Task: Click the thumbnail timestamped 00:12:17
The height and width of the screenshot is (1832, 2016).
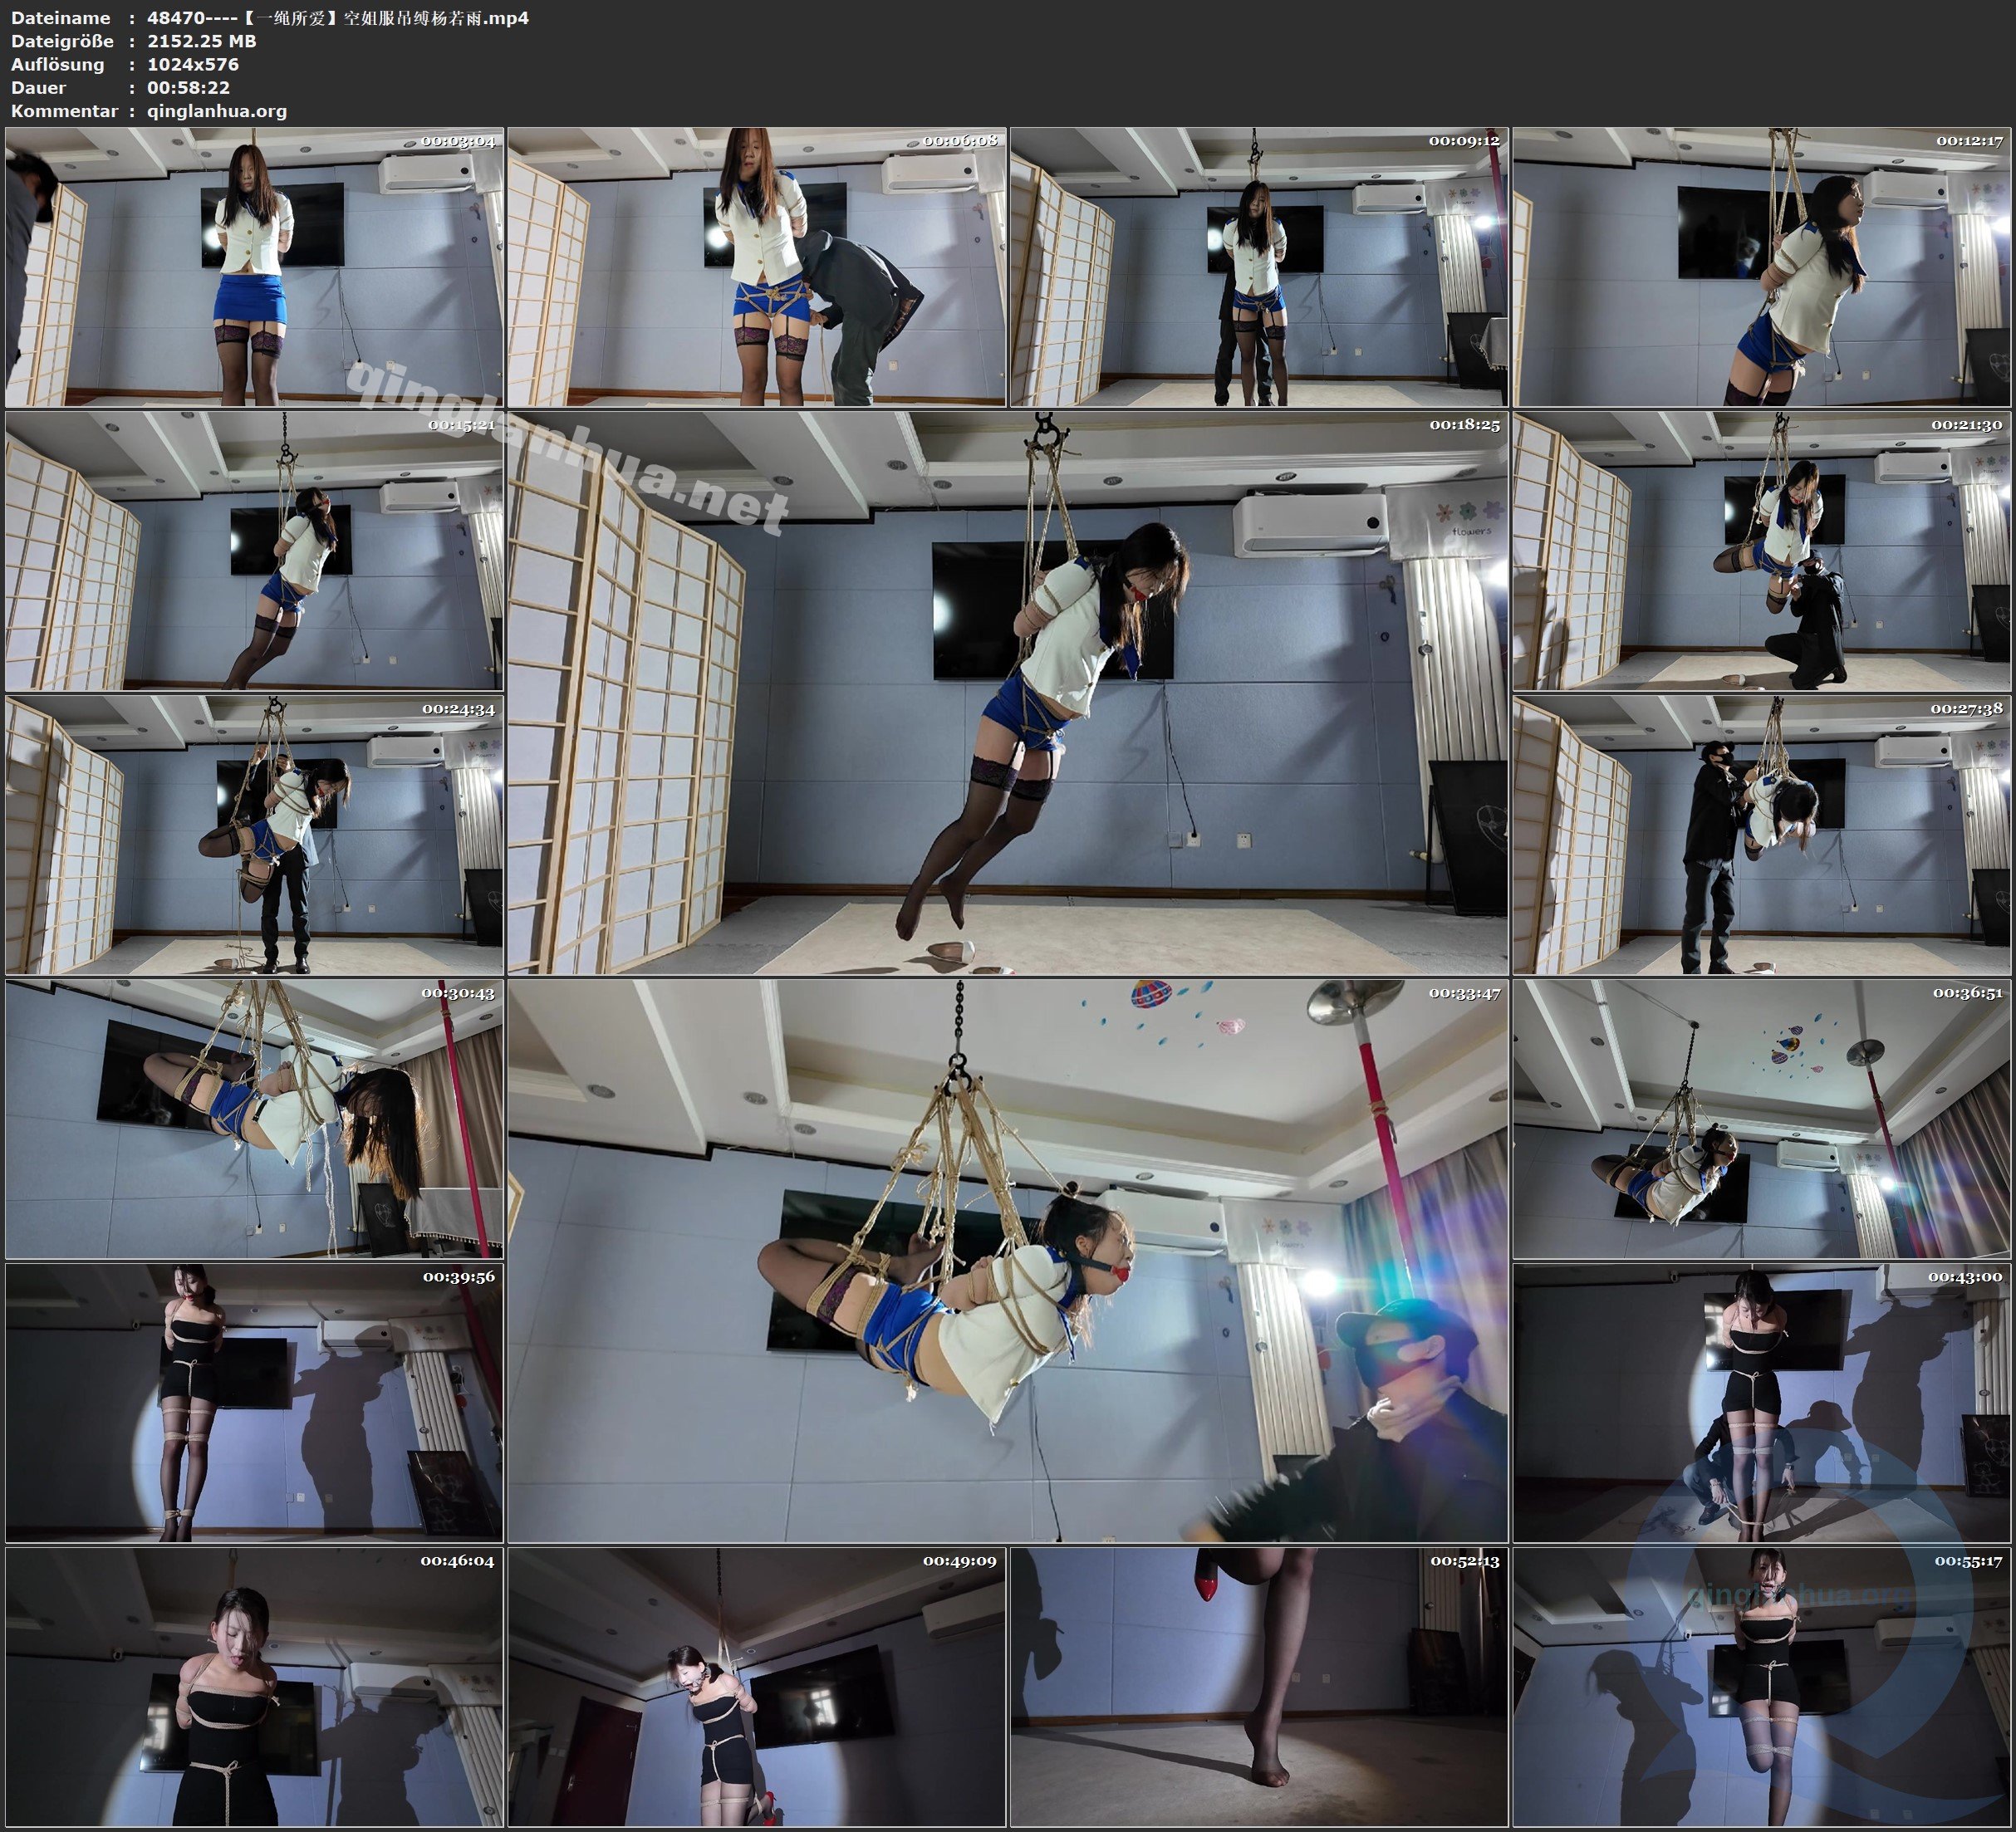Action: 1761,266
